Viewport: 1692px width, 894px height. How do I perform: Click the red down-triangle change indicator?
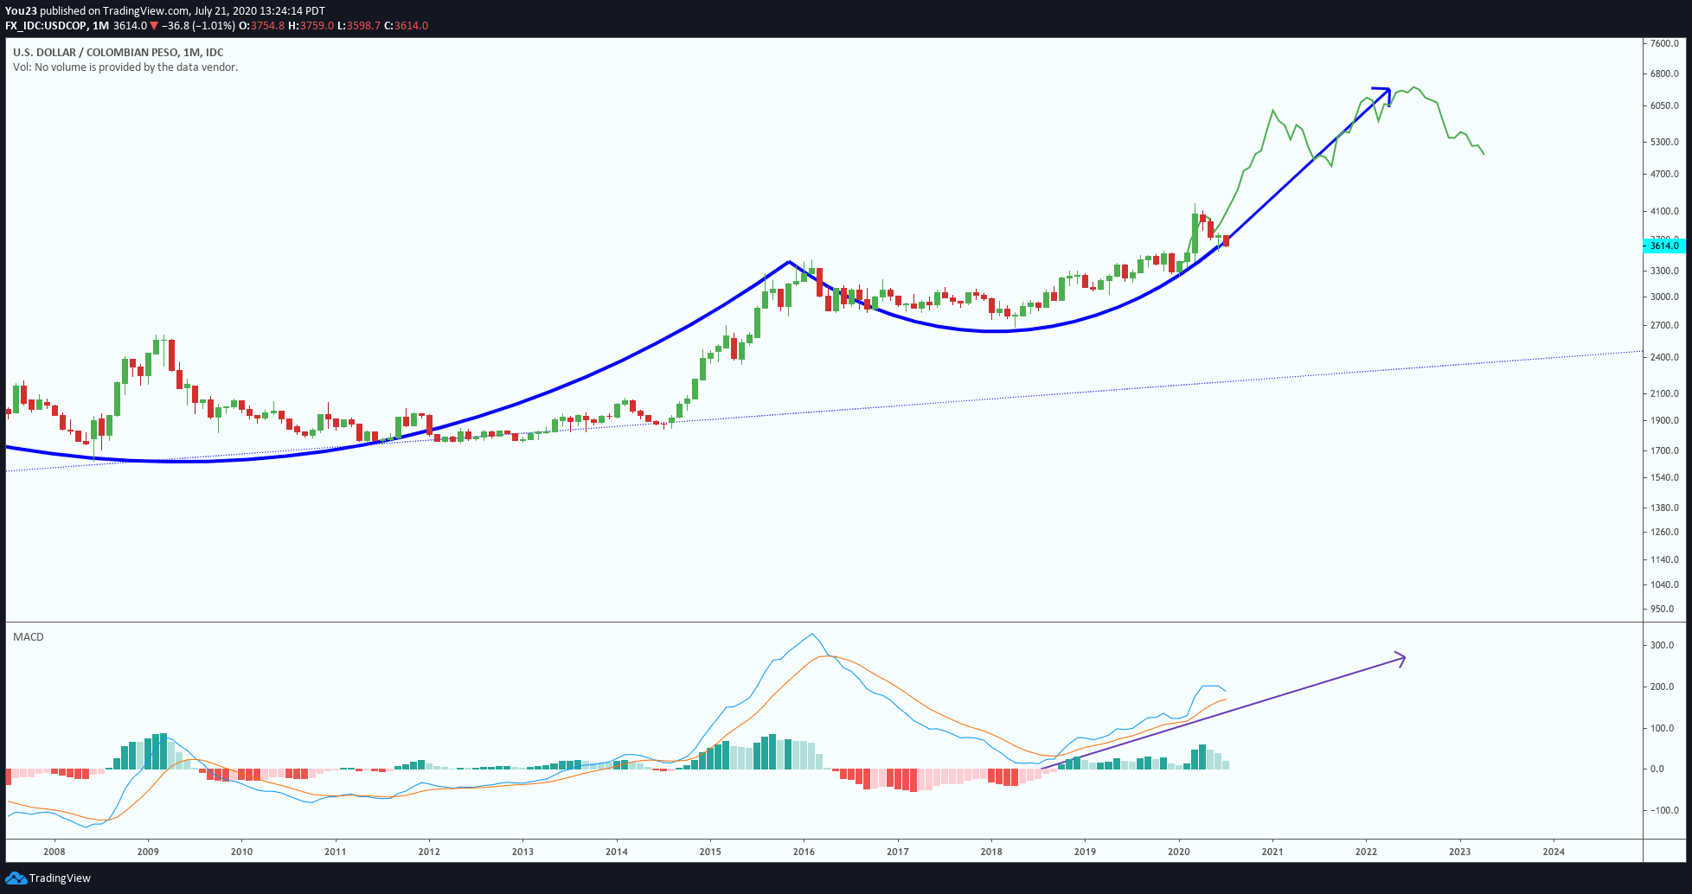pos(154,26)
